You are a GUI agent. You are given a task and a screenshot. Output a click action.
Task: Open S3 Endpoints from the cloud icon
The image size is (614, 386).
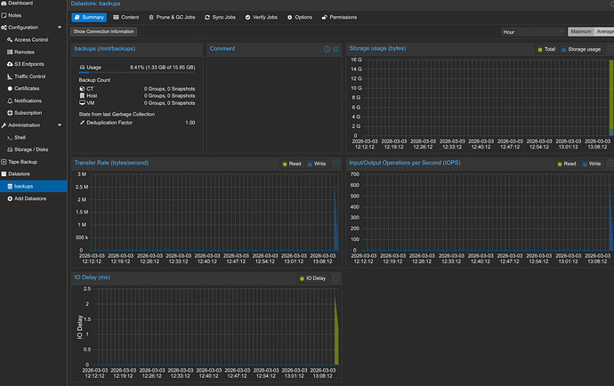pyautogui.click(x=10, y=64)
